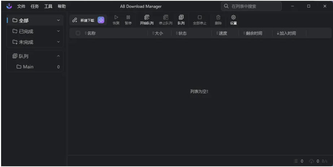This screenshot has height=167, width=333.
Task: Click the Main queue count 0
Action: coord(58,67)
